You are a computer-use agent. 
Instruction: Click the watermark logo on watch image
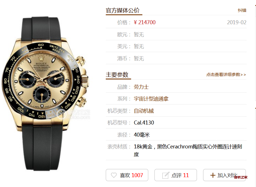pyautogui.click(x=73, y=114)
